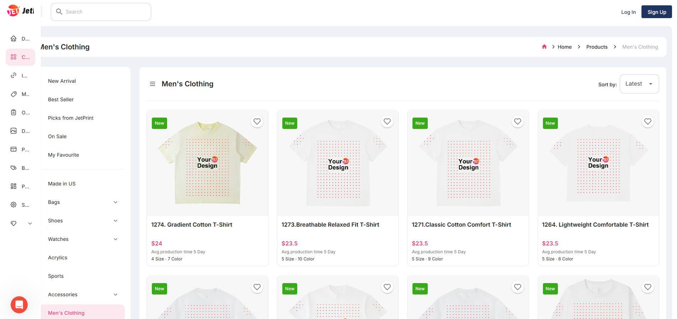
Task: Open the Watches category
Action: click(x=58, y=239)
